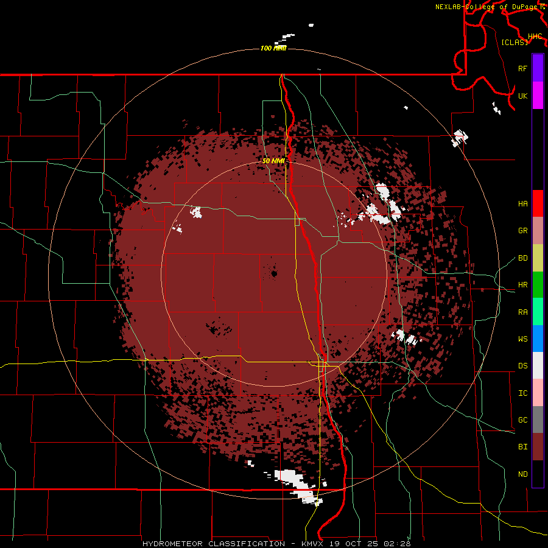Click the 'BI' legend label
Screen dimensions: 548x548
coord(522,447)
